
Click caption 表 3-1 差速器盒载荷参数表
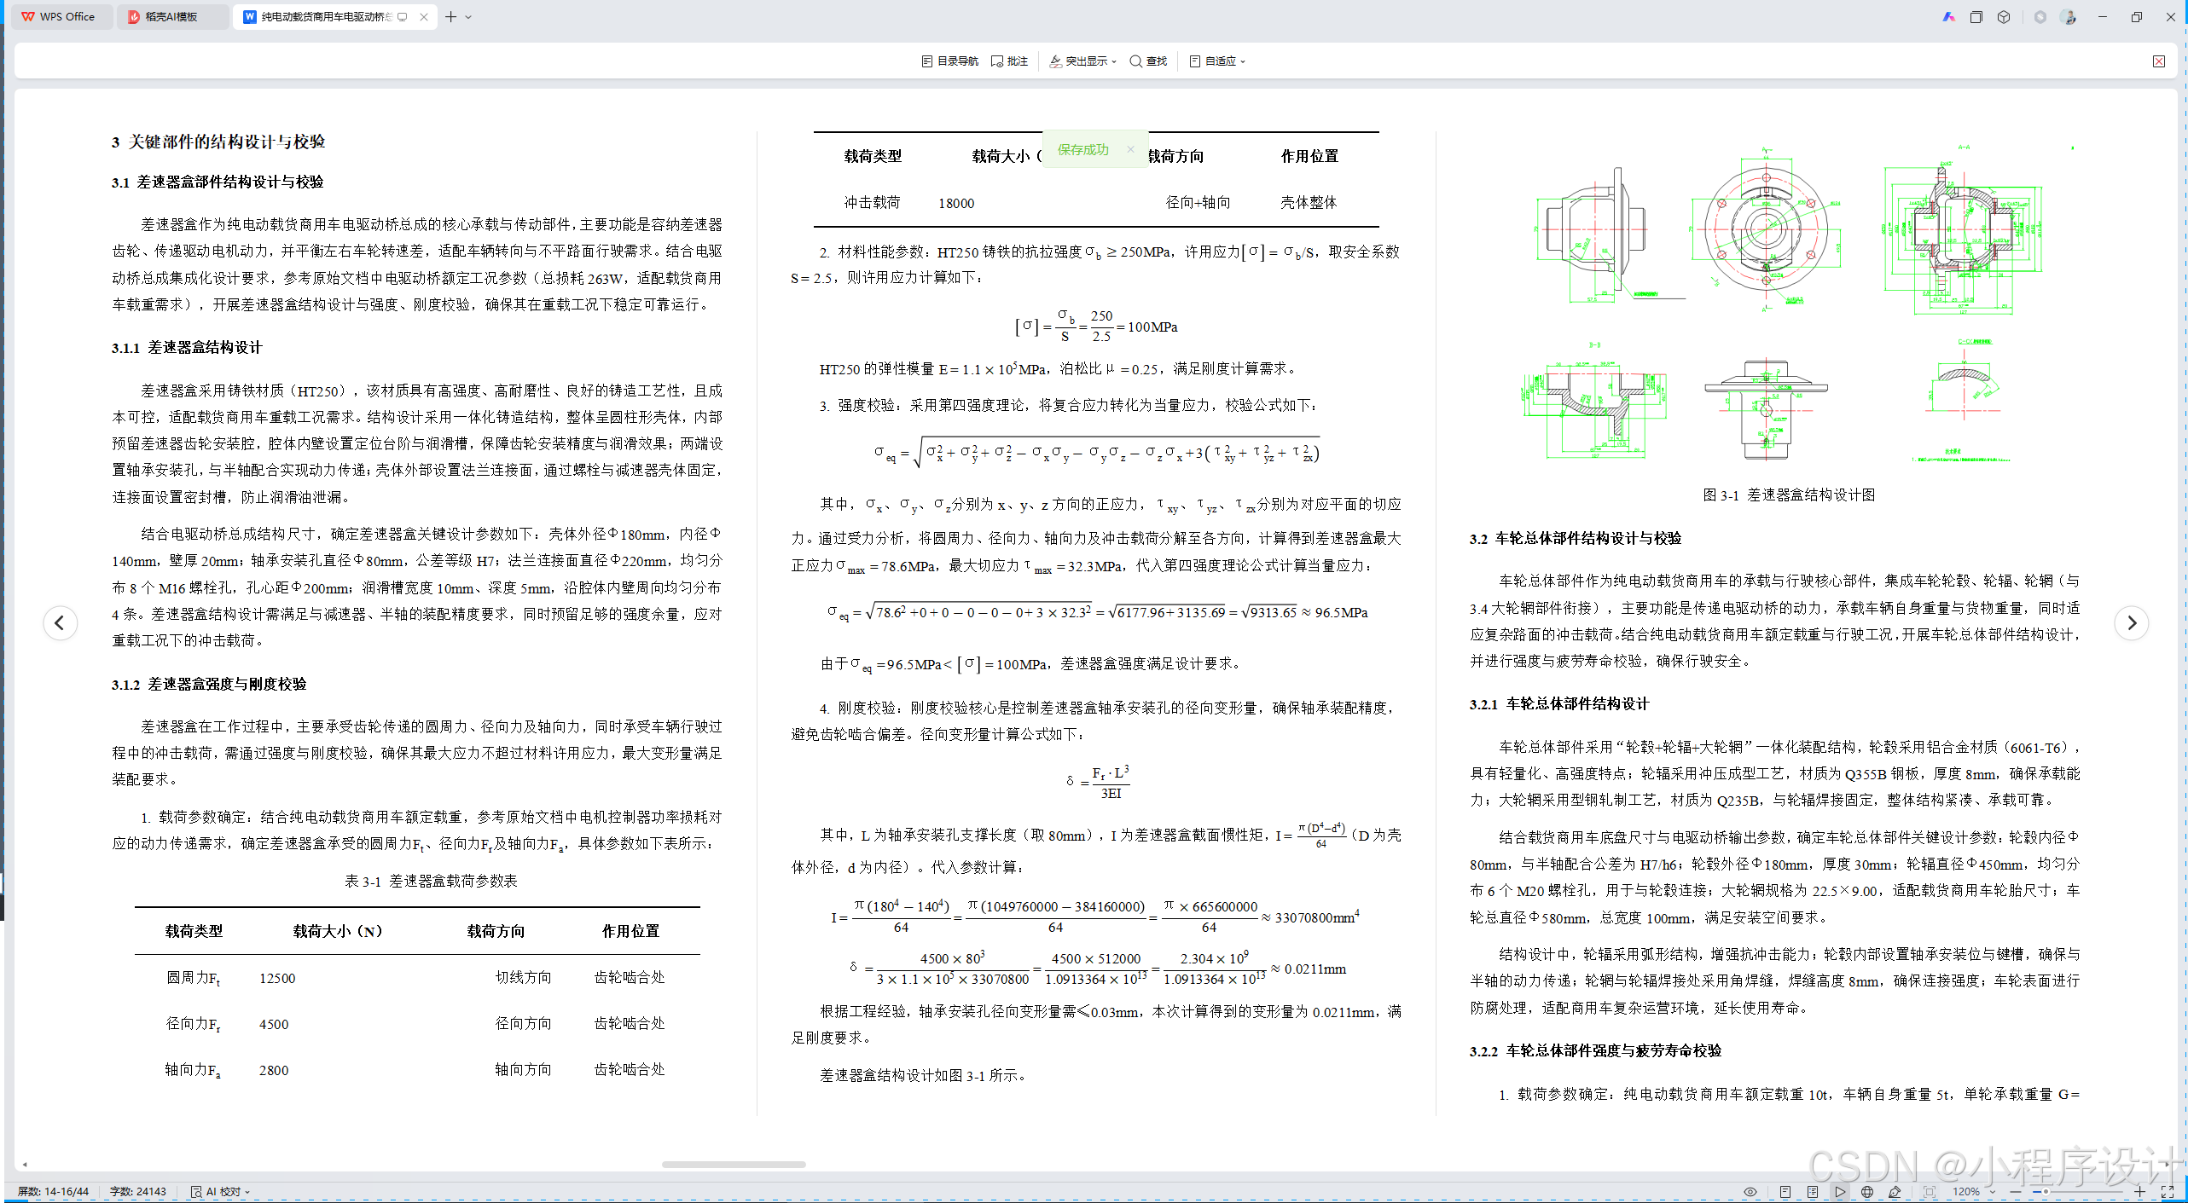[431, 882]
